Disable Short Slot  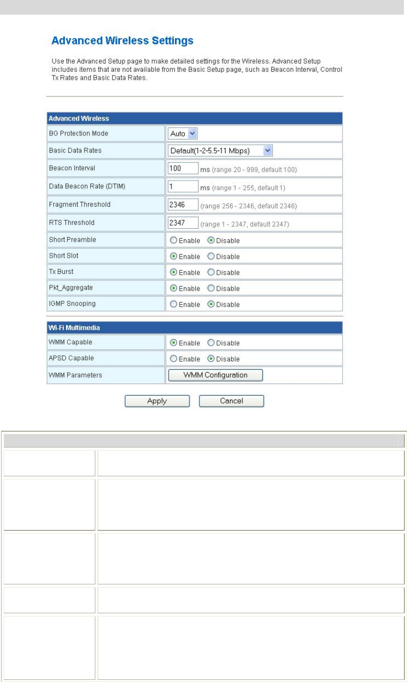click(x=211, y=257)
